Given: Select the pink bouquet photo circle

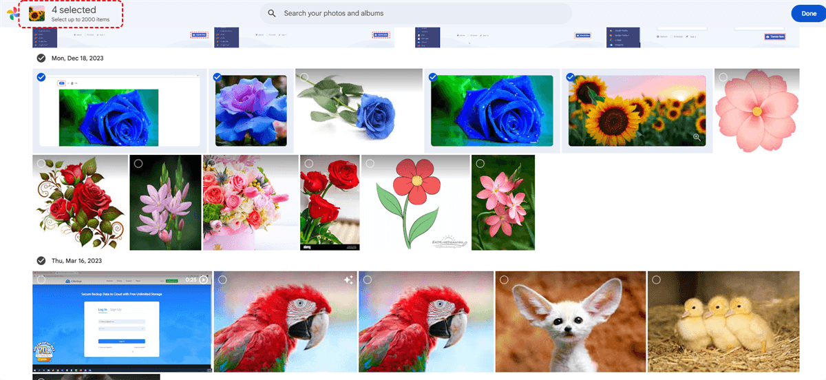Looking at the screenshot, I should tap(211, 163).
